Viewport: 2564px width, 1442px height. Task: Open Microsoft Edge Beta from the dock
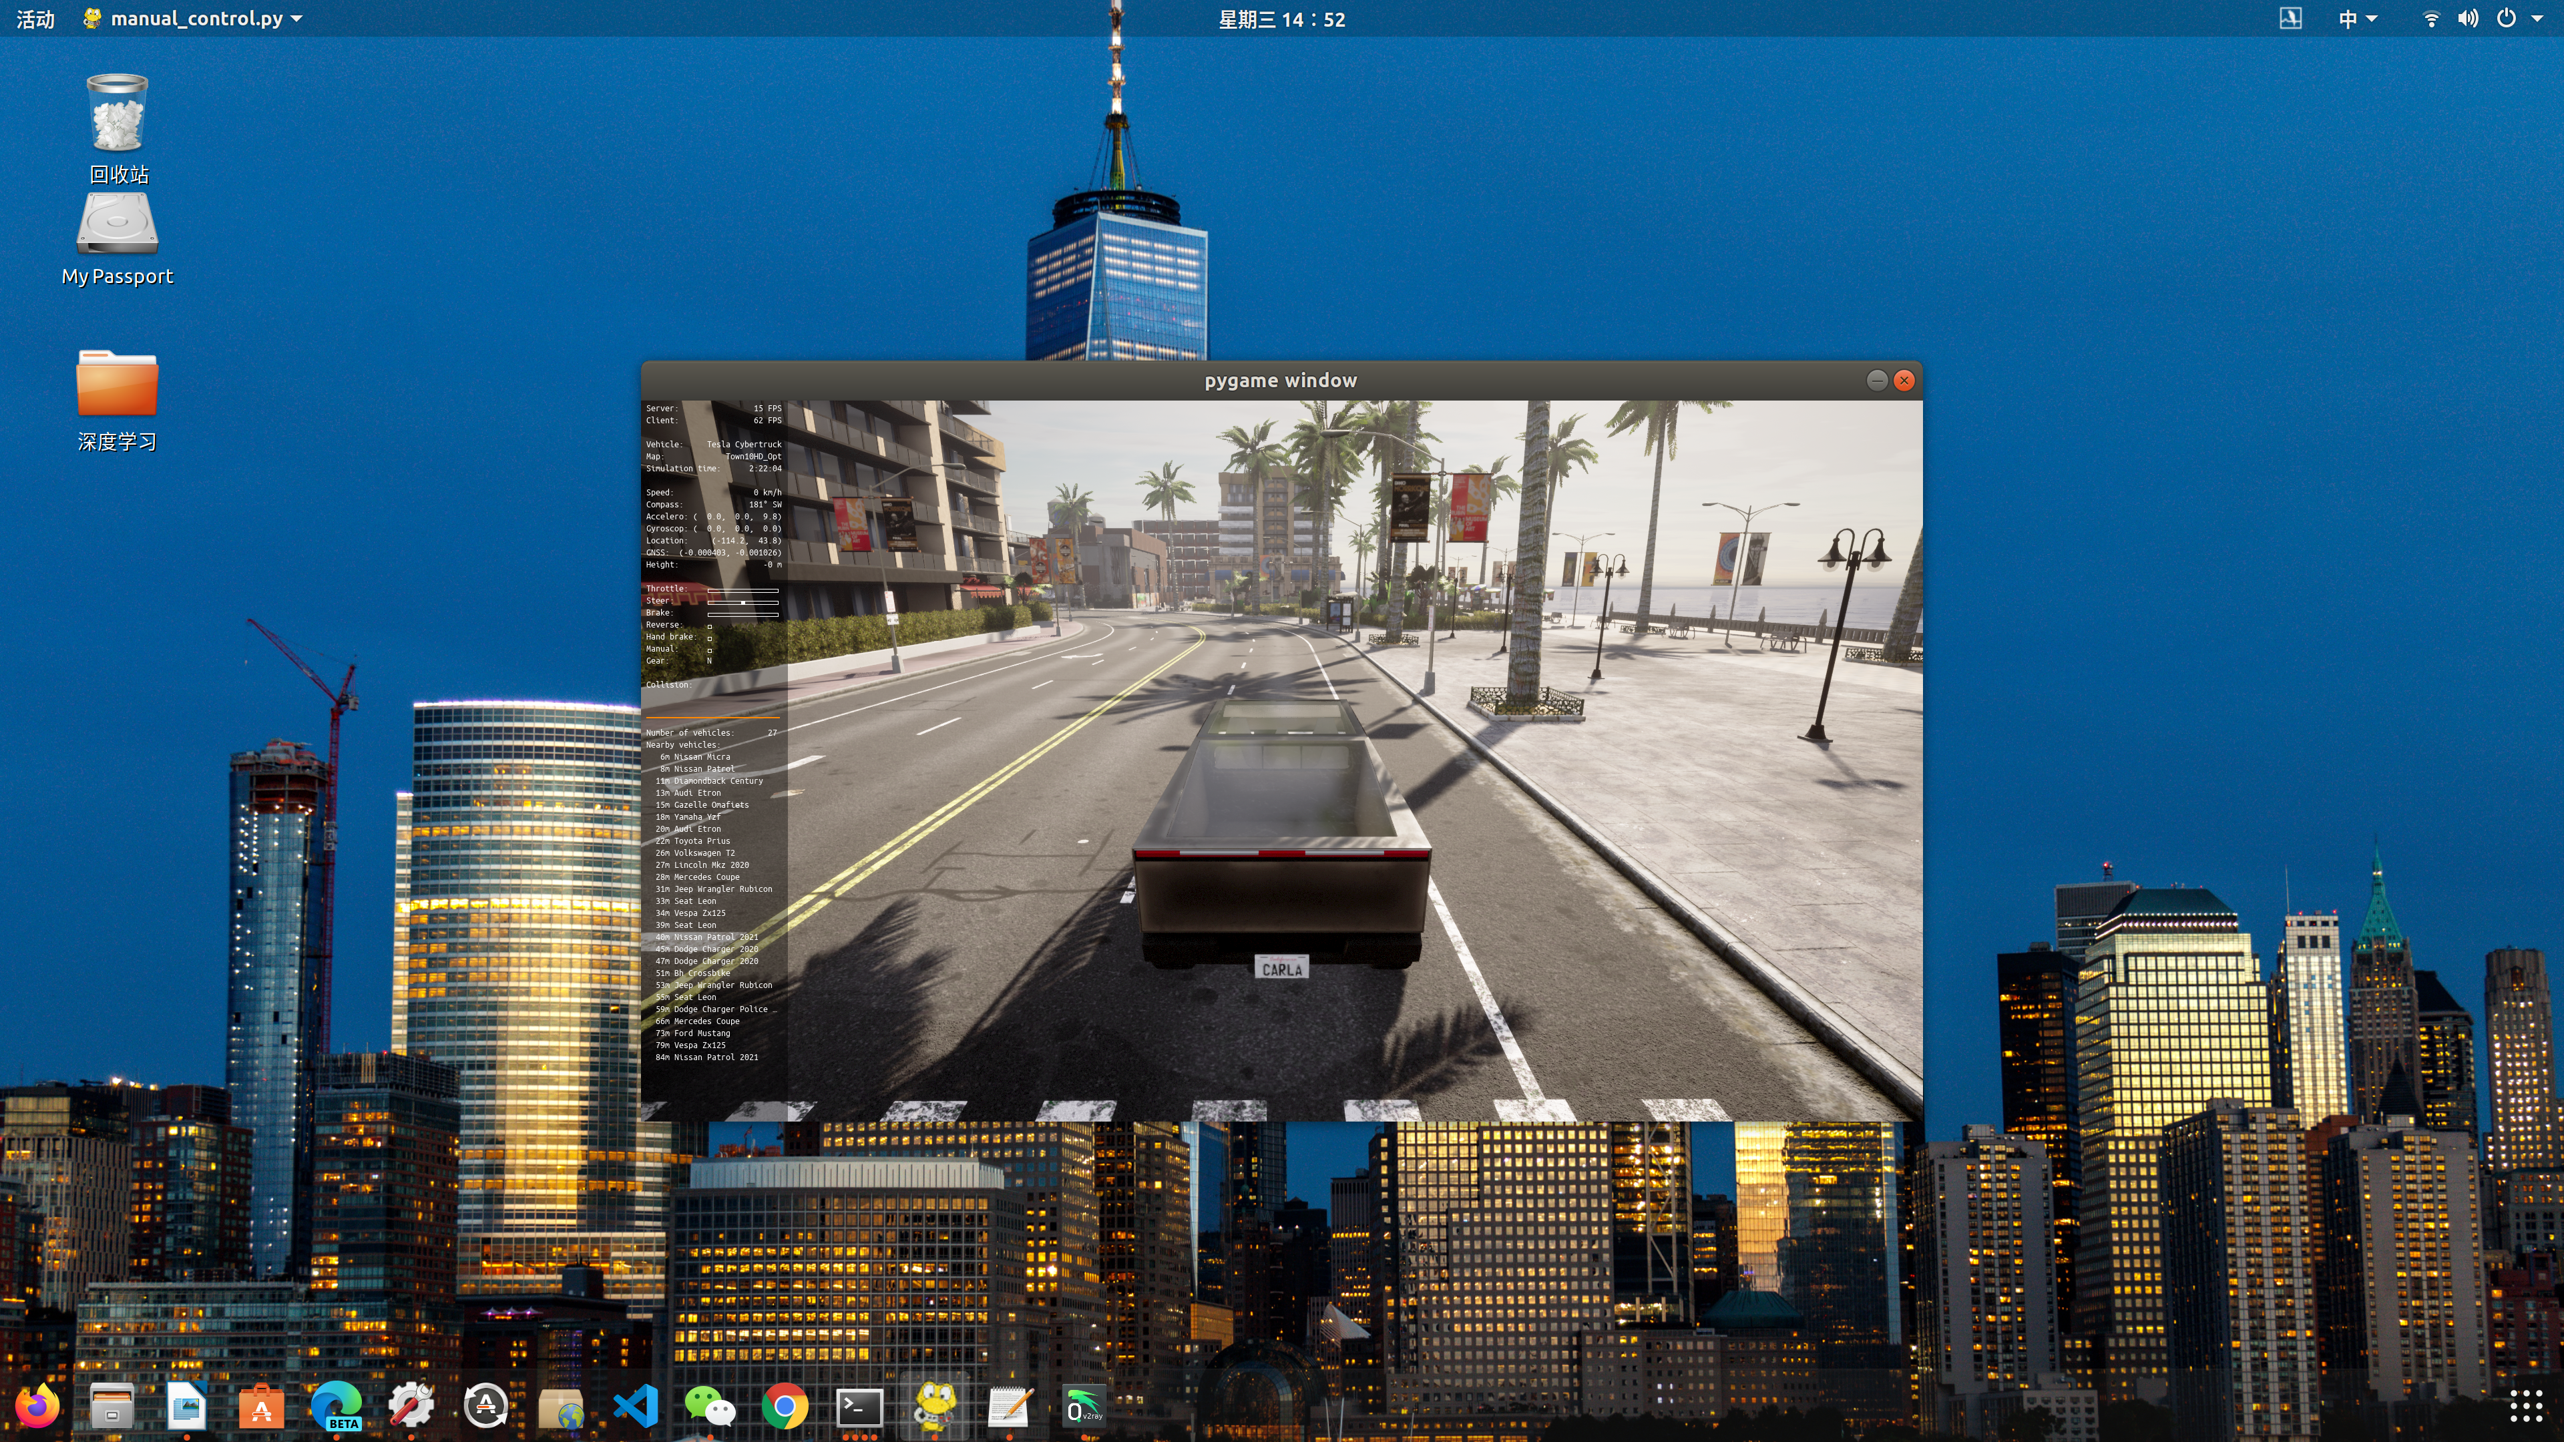point(337,1406)
